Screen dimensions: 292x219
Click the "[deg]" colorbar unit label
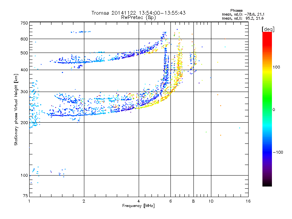point(268,29)
